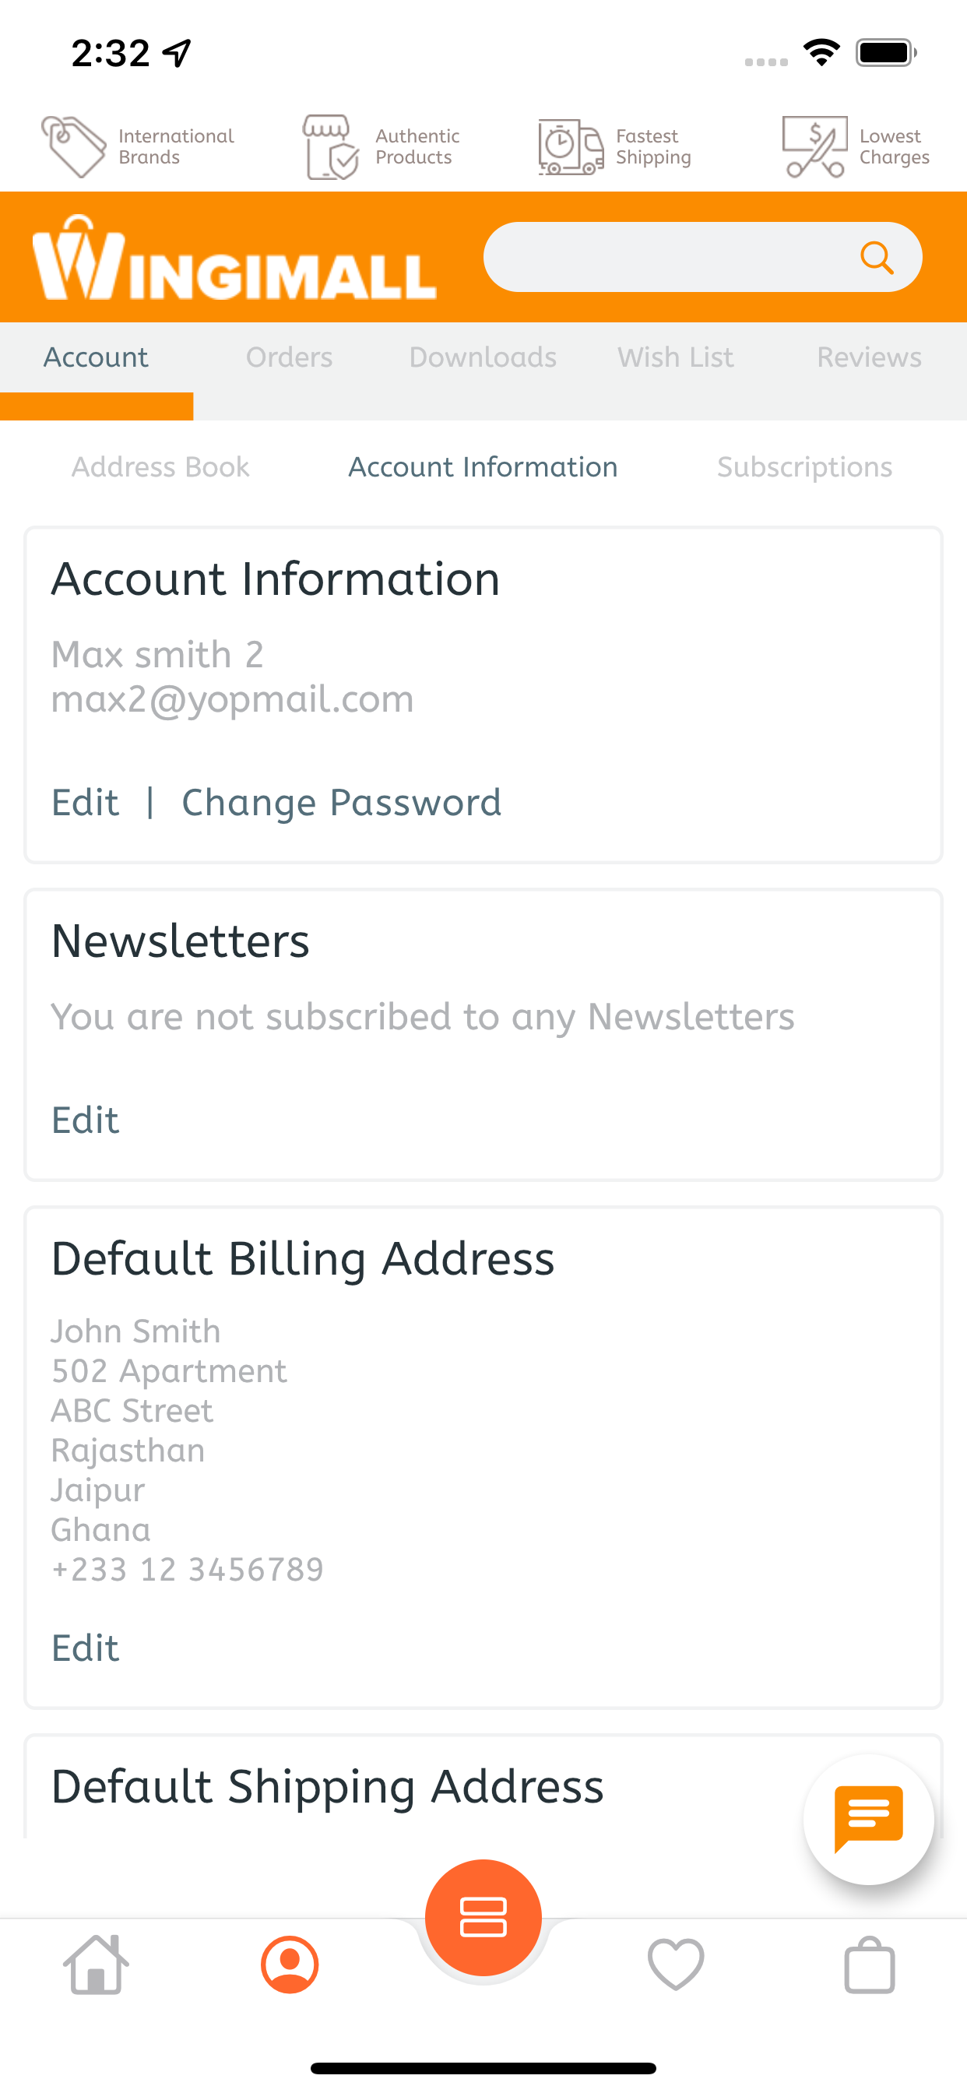Open the Address Book sub-tab
967x2093 pixels.
[x=160, y=467]
